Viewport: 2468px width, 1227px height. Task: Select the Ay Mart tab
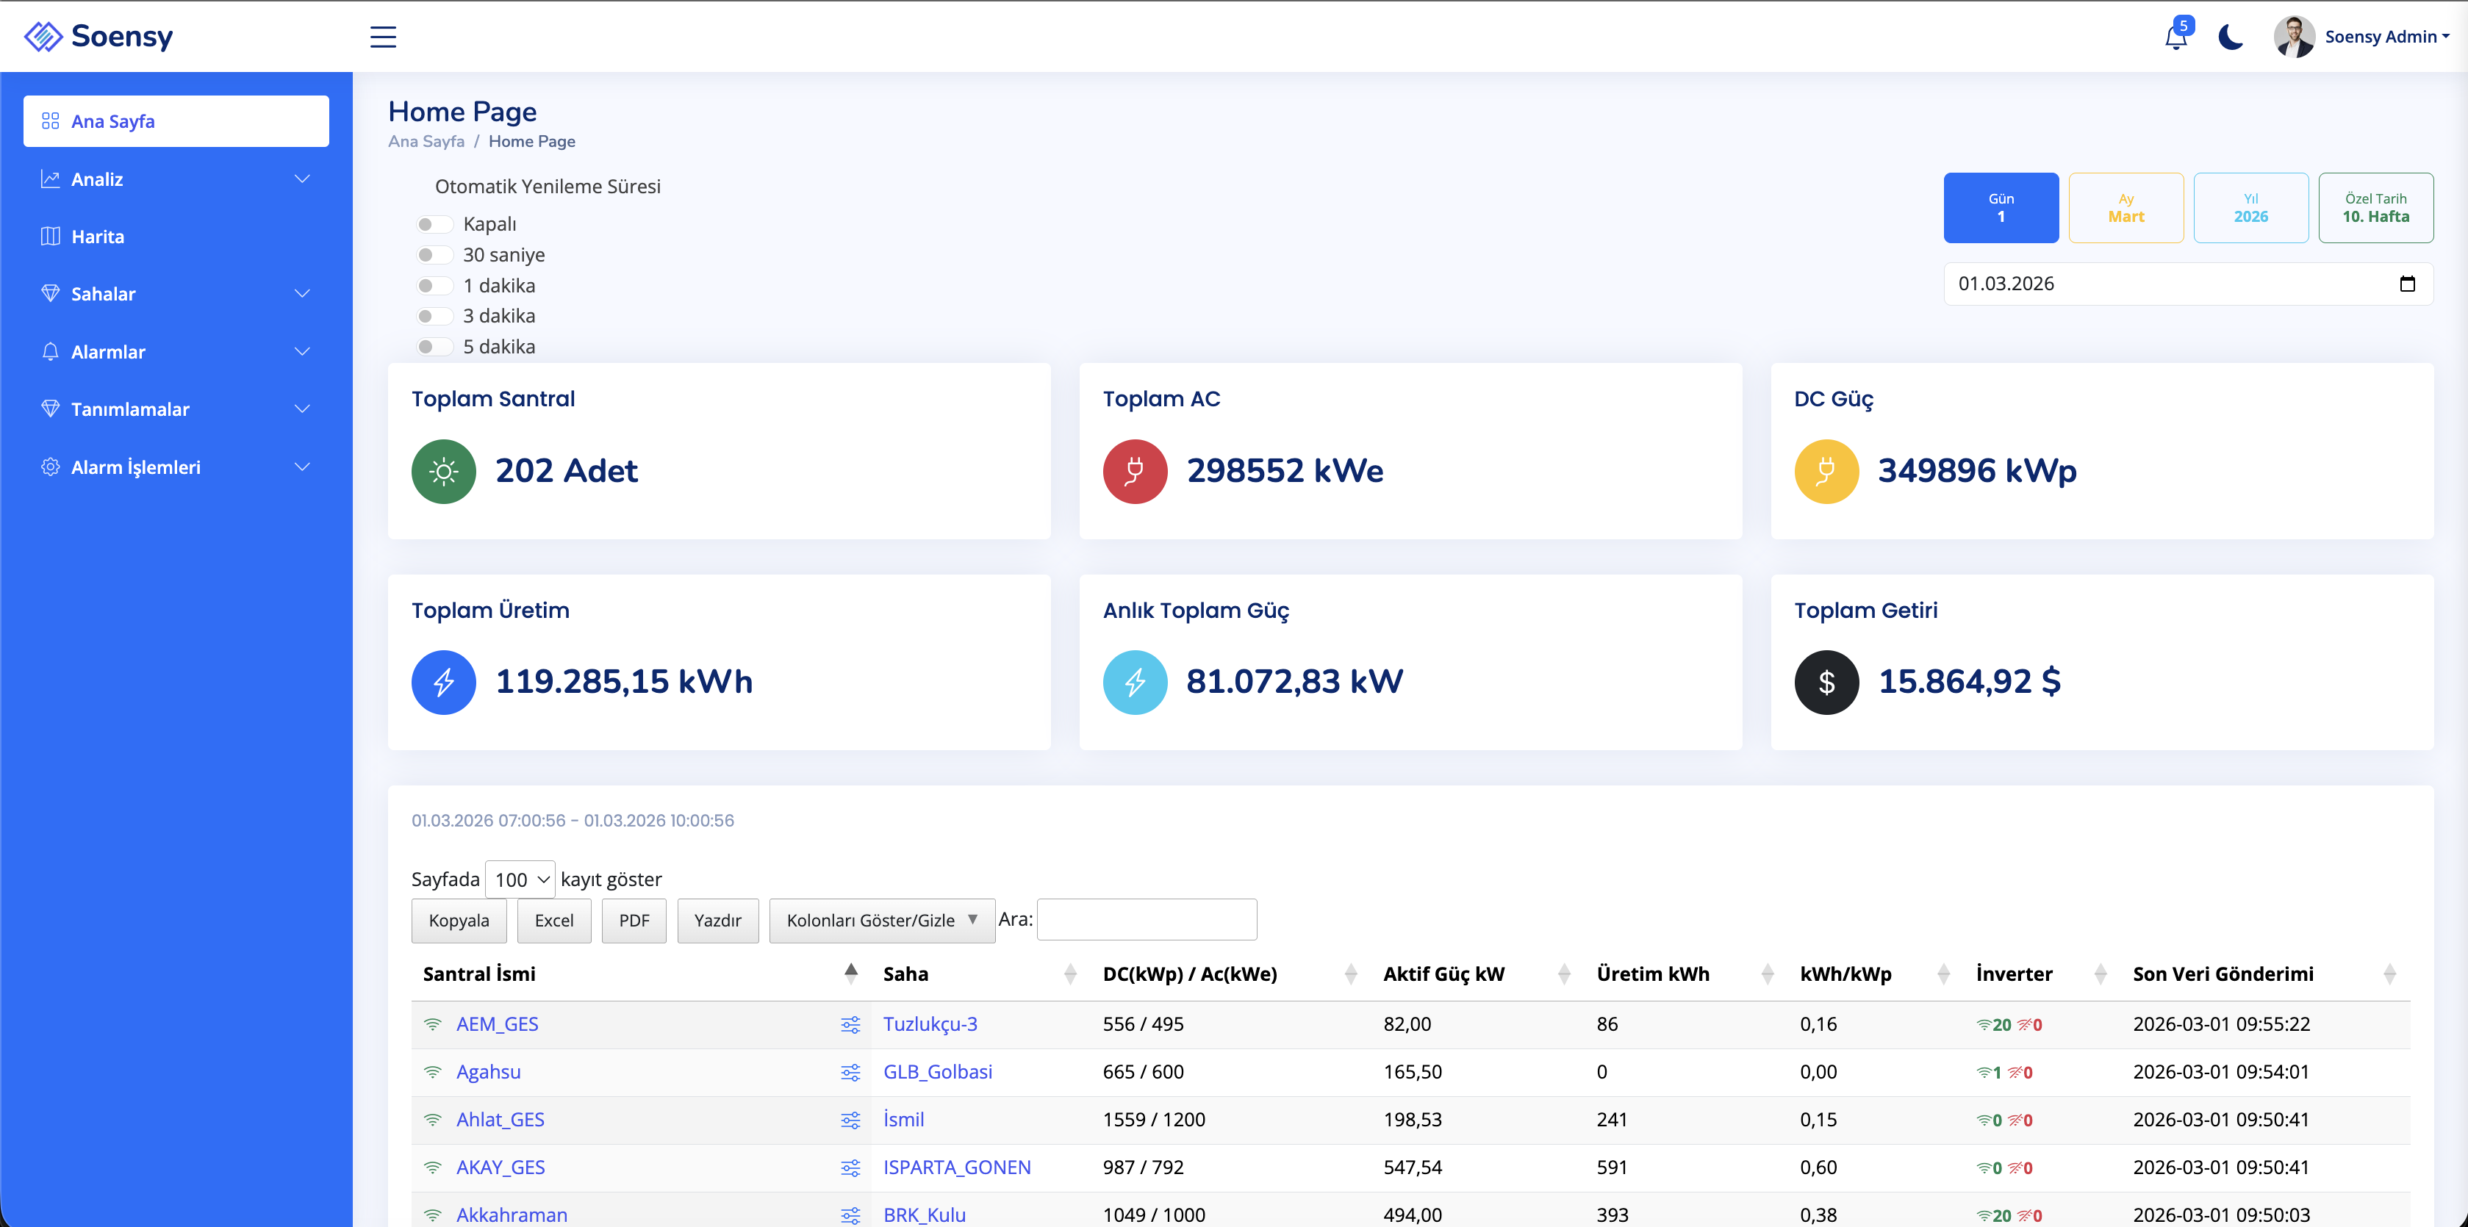(x=2125, y=208)
